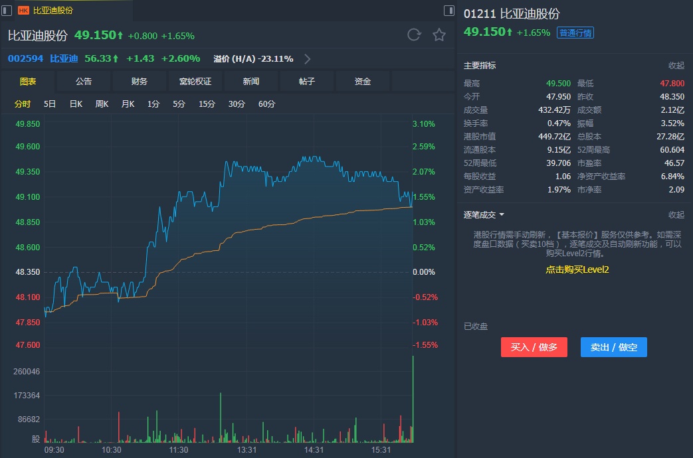
Task: Open the A-share premium arrow chevron
Action: [x=307, y=59]
